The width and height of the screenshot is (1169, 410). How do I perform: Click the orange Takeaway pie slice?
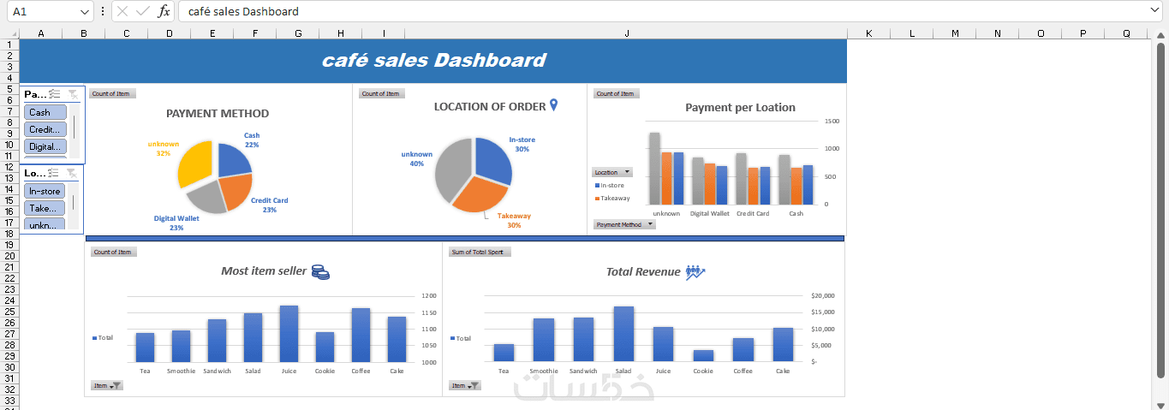coord(480,194)
